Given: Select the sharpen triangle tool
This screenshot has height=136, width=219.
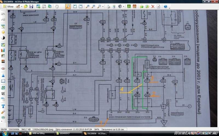Looking at the screenshot, I should pyautogui.click(x=3, y=75).
